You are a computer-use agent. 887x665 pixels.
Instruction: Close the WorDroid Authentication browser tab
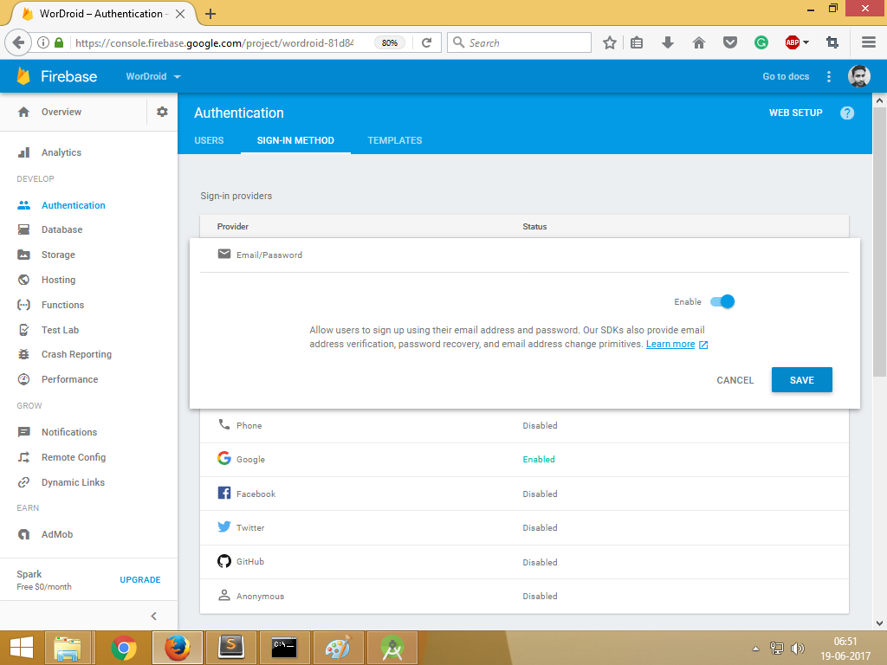point(180,14)
